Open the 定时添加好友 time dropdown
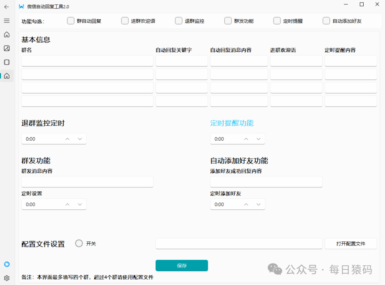385x285 pixels. click(259, 204)
